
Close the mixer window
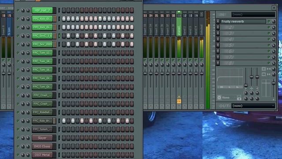tap(274, 8)
